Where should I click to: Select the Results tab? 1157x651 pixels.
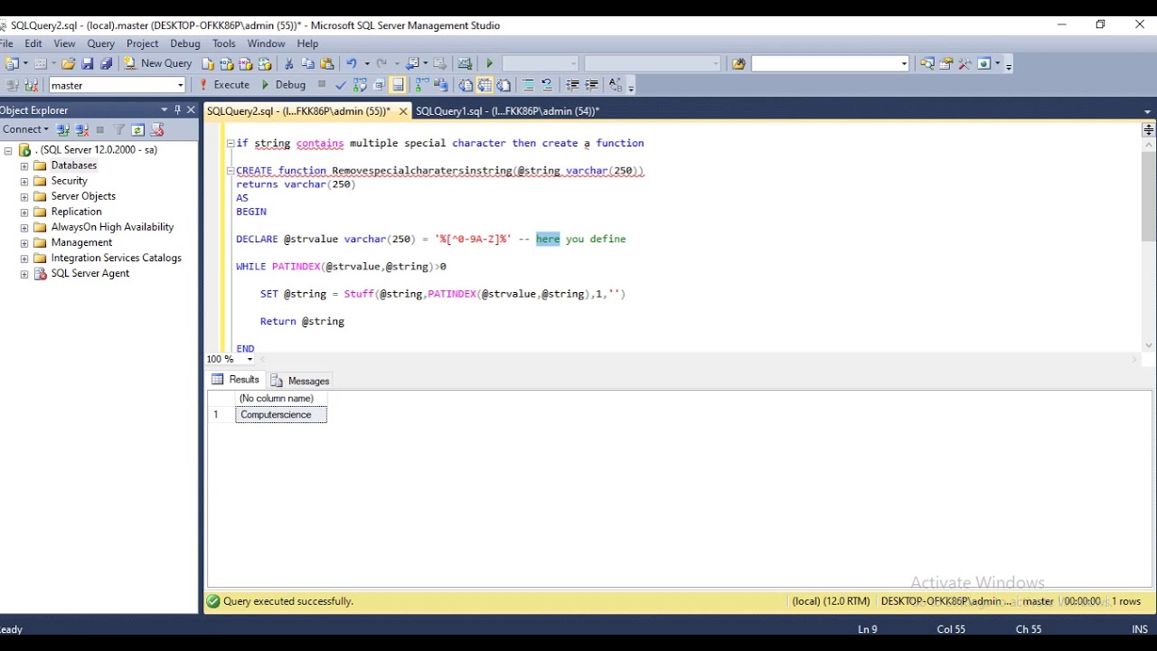pos(236,380)
